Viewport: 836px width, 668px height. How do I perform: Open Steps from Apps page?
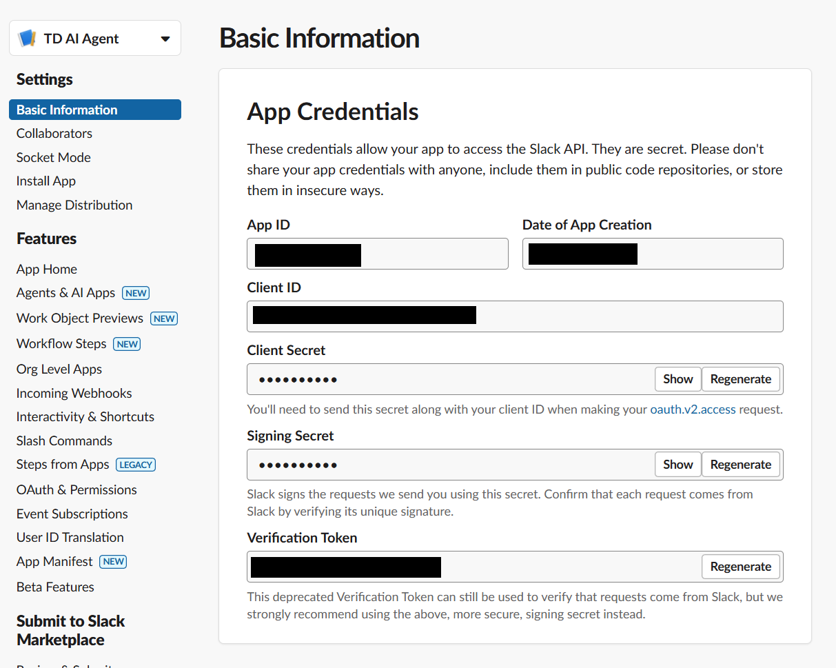pos(63,464)
